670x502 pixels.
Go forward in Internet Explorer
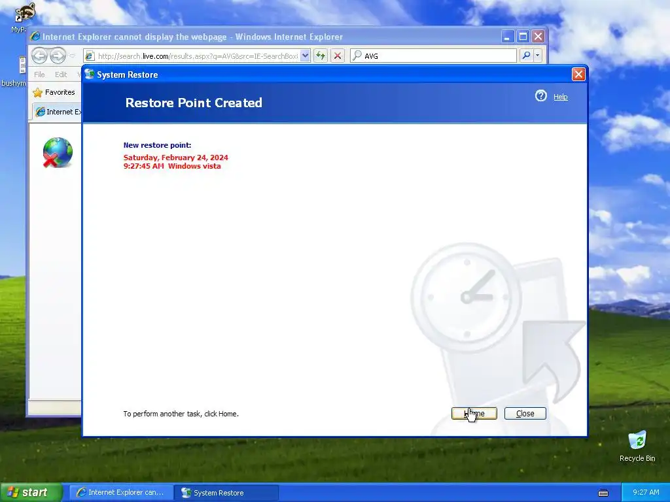(x=58, y=56)
